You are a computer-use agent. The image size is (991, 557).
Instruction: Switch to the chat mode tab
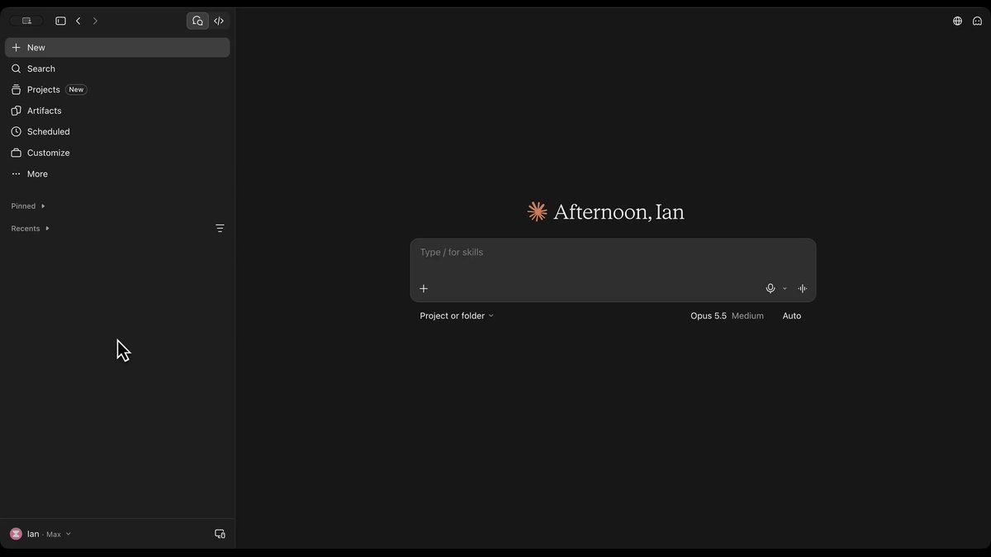[197, 21]
